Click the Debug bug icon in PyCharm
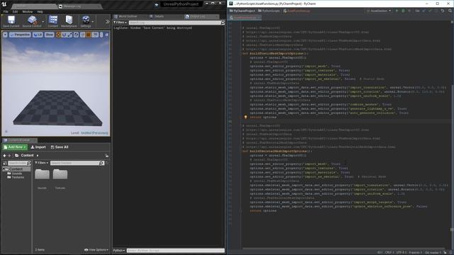 coord(403,11)
